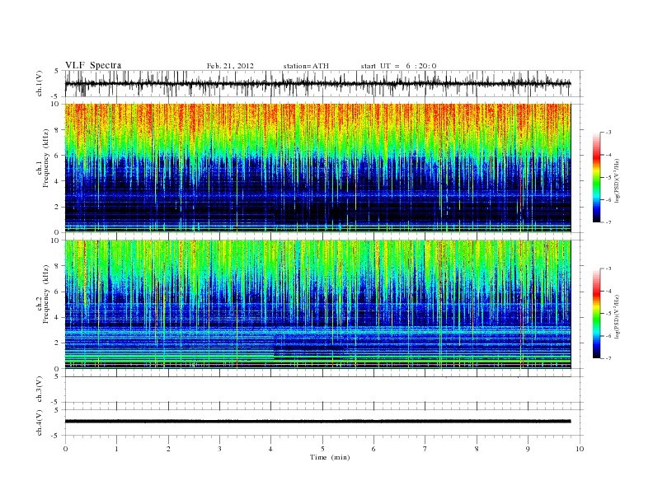This screenshot has width=653, height=504.
Task: Click the "6" tick label on Time axis
Action: click(373, 449)
